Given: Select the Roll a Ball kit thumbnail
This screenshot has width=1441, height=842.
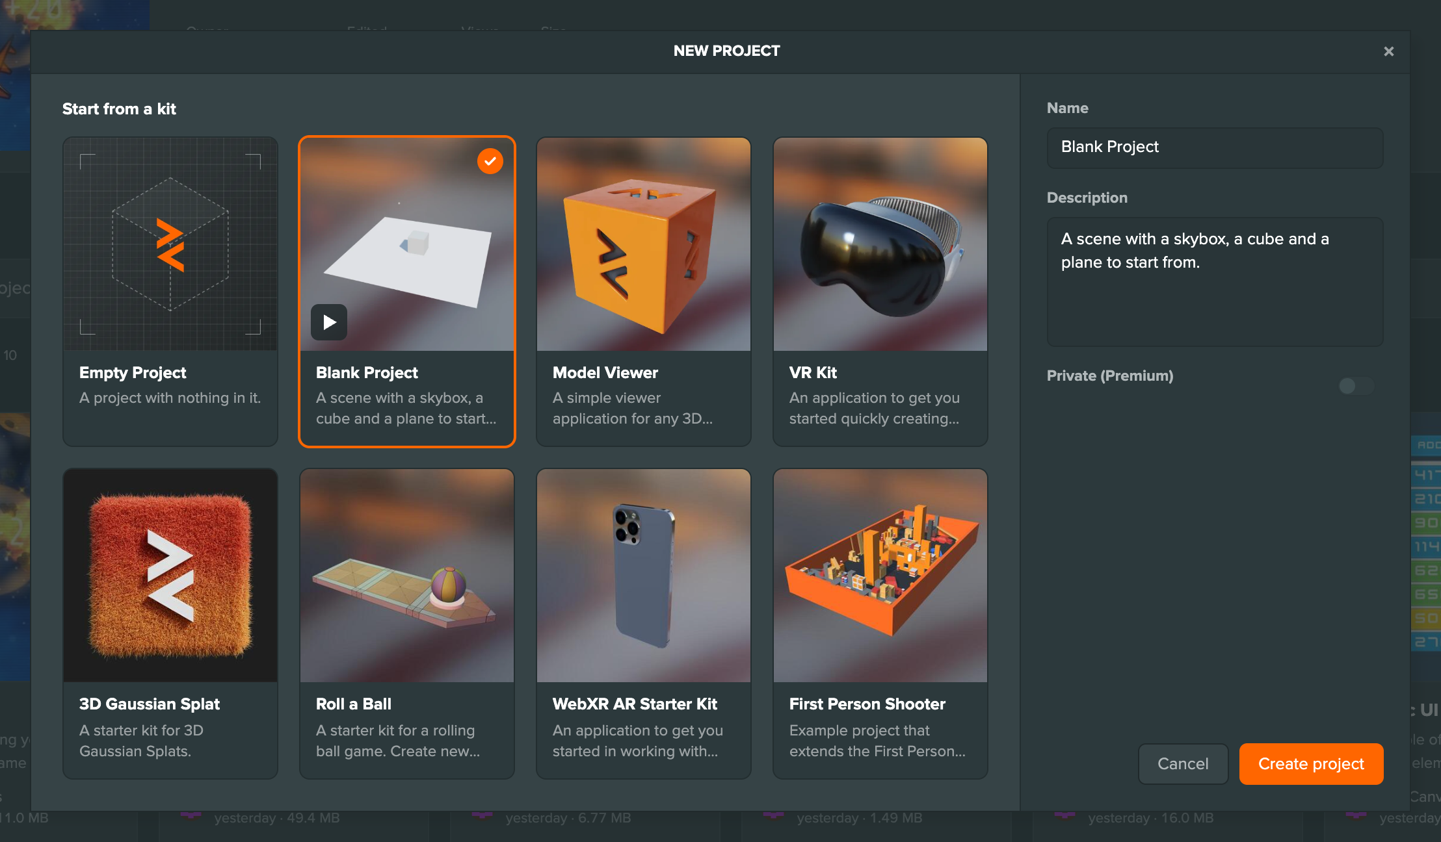Looking at the screenshot, I should coord(407,576).
